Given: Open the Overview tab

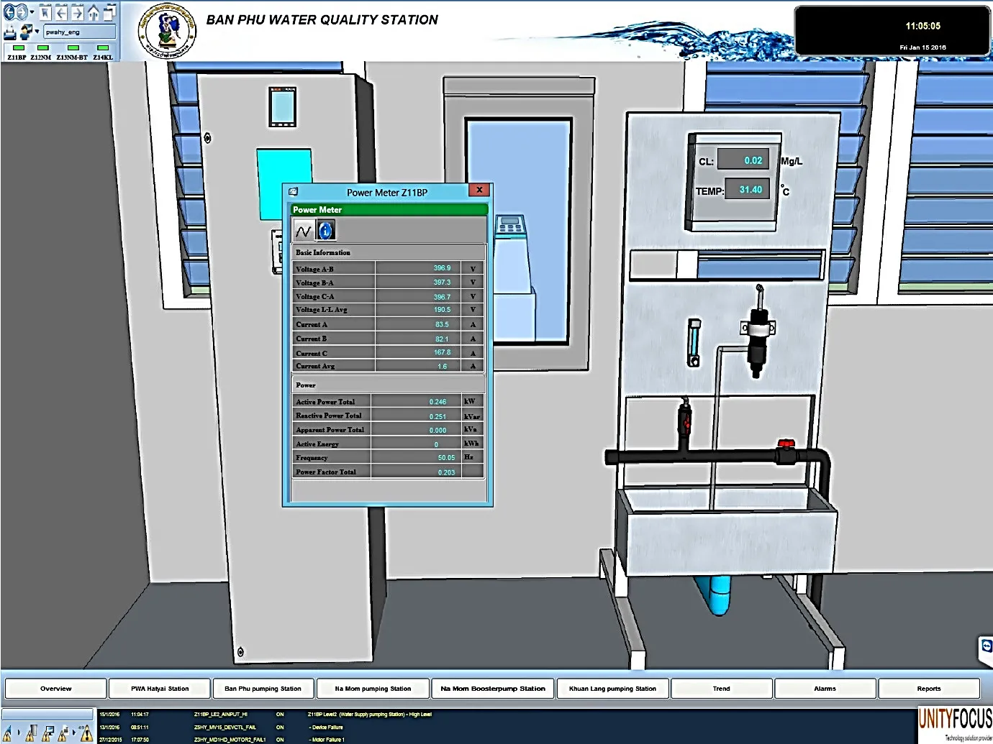Looking at the screenshot, I should [x=55, y=689].
